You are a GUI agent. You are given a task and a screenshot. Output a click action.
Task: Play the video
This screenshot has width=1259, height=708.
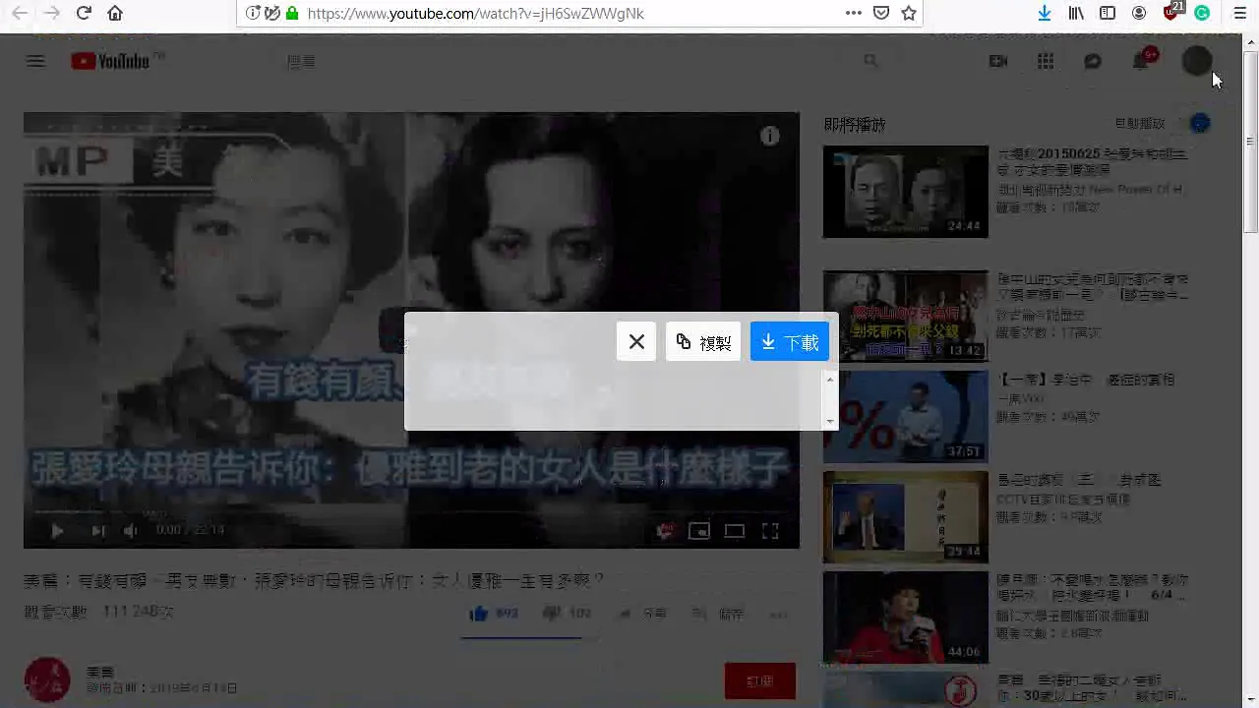pos(57,531)
